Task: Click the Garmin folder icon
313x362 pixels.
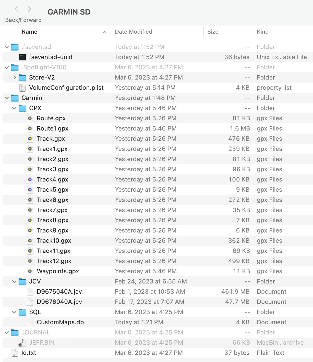Action: (x=15, y=98)
